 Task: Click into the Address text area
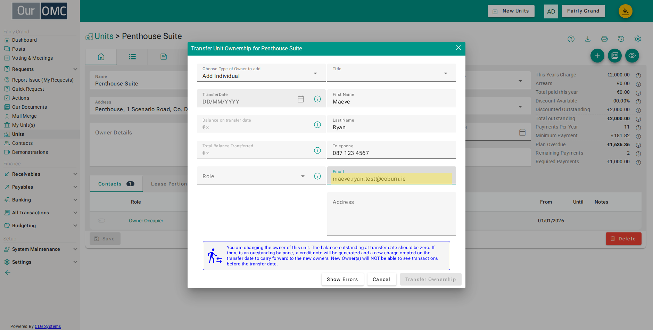click(x=391, y=214)
